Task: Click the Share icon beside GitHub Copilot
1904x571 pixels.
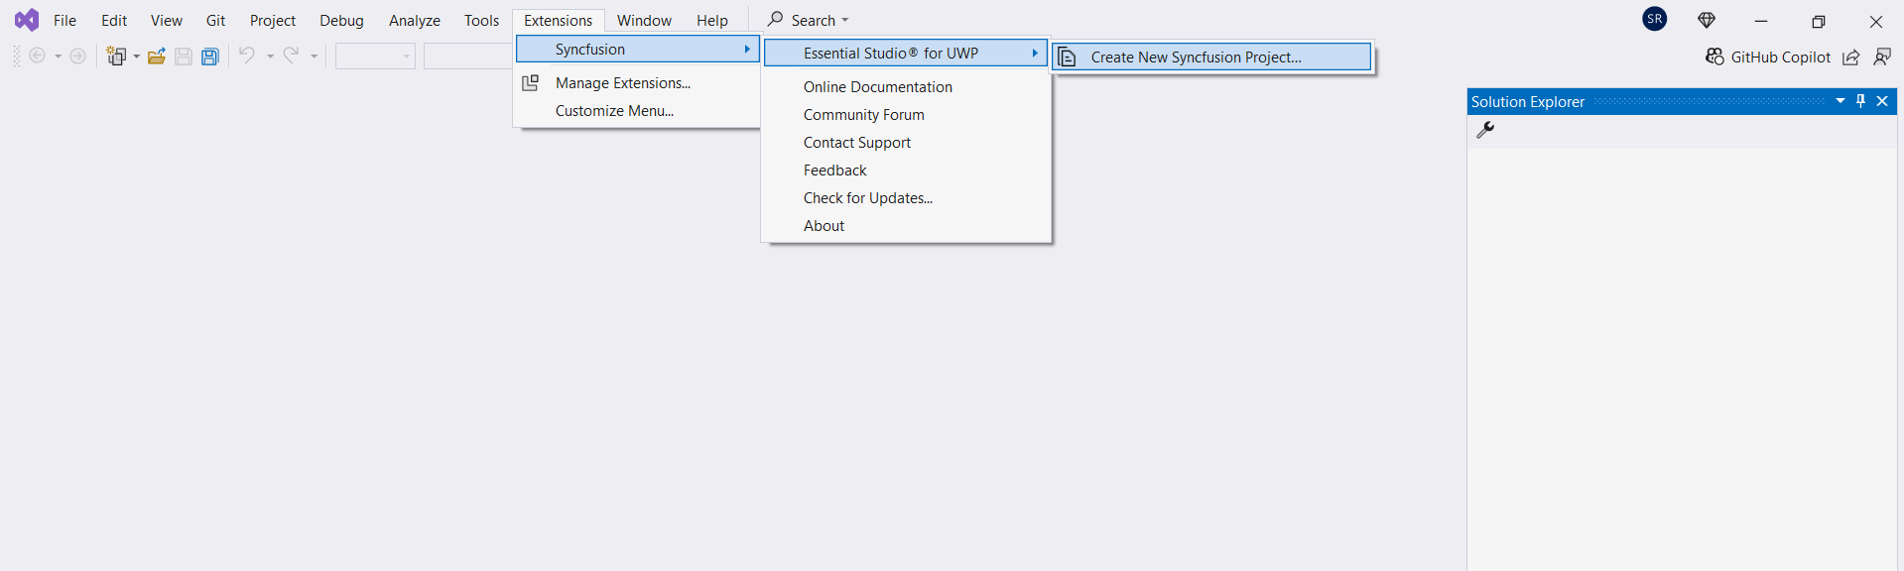Action: click(x=1851, y=57)
